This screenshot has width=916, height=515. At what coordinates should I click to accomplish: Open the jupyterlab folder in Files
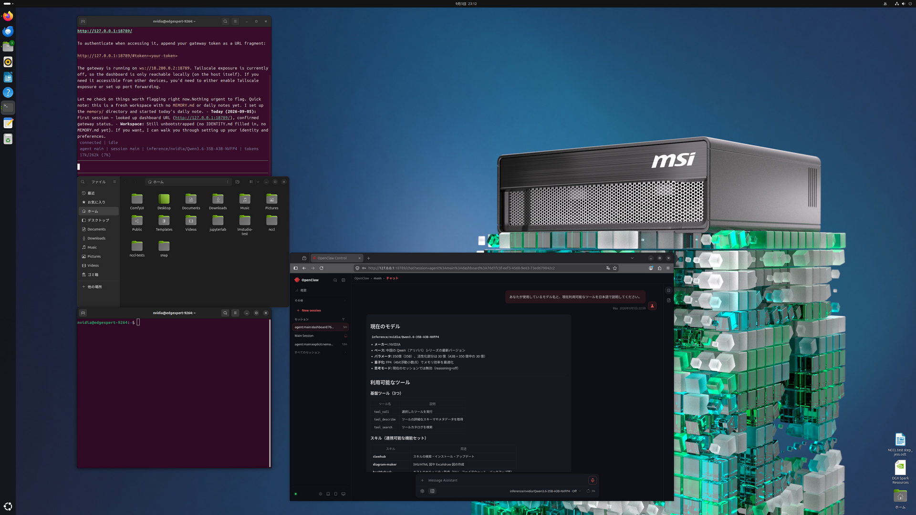click(x=218, y=223)
